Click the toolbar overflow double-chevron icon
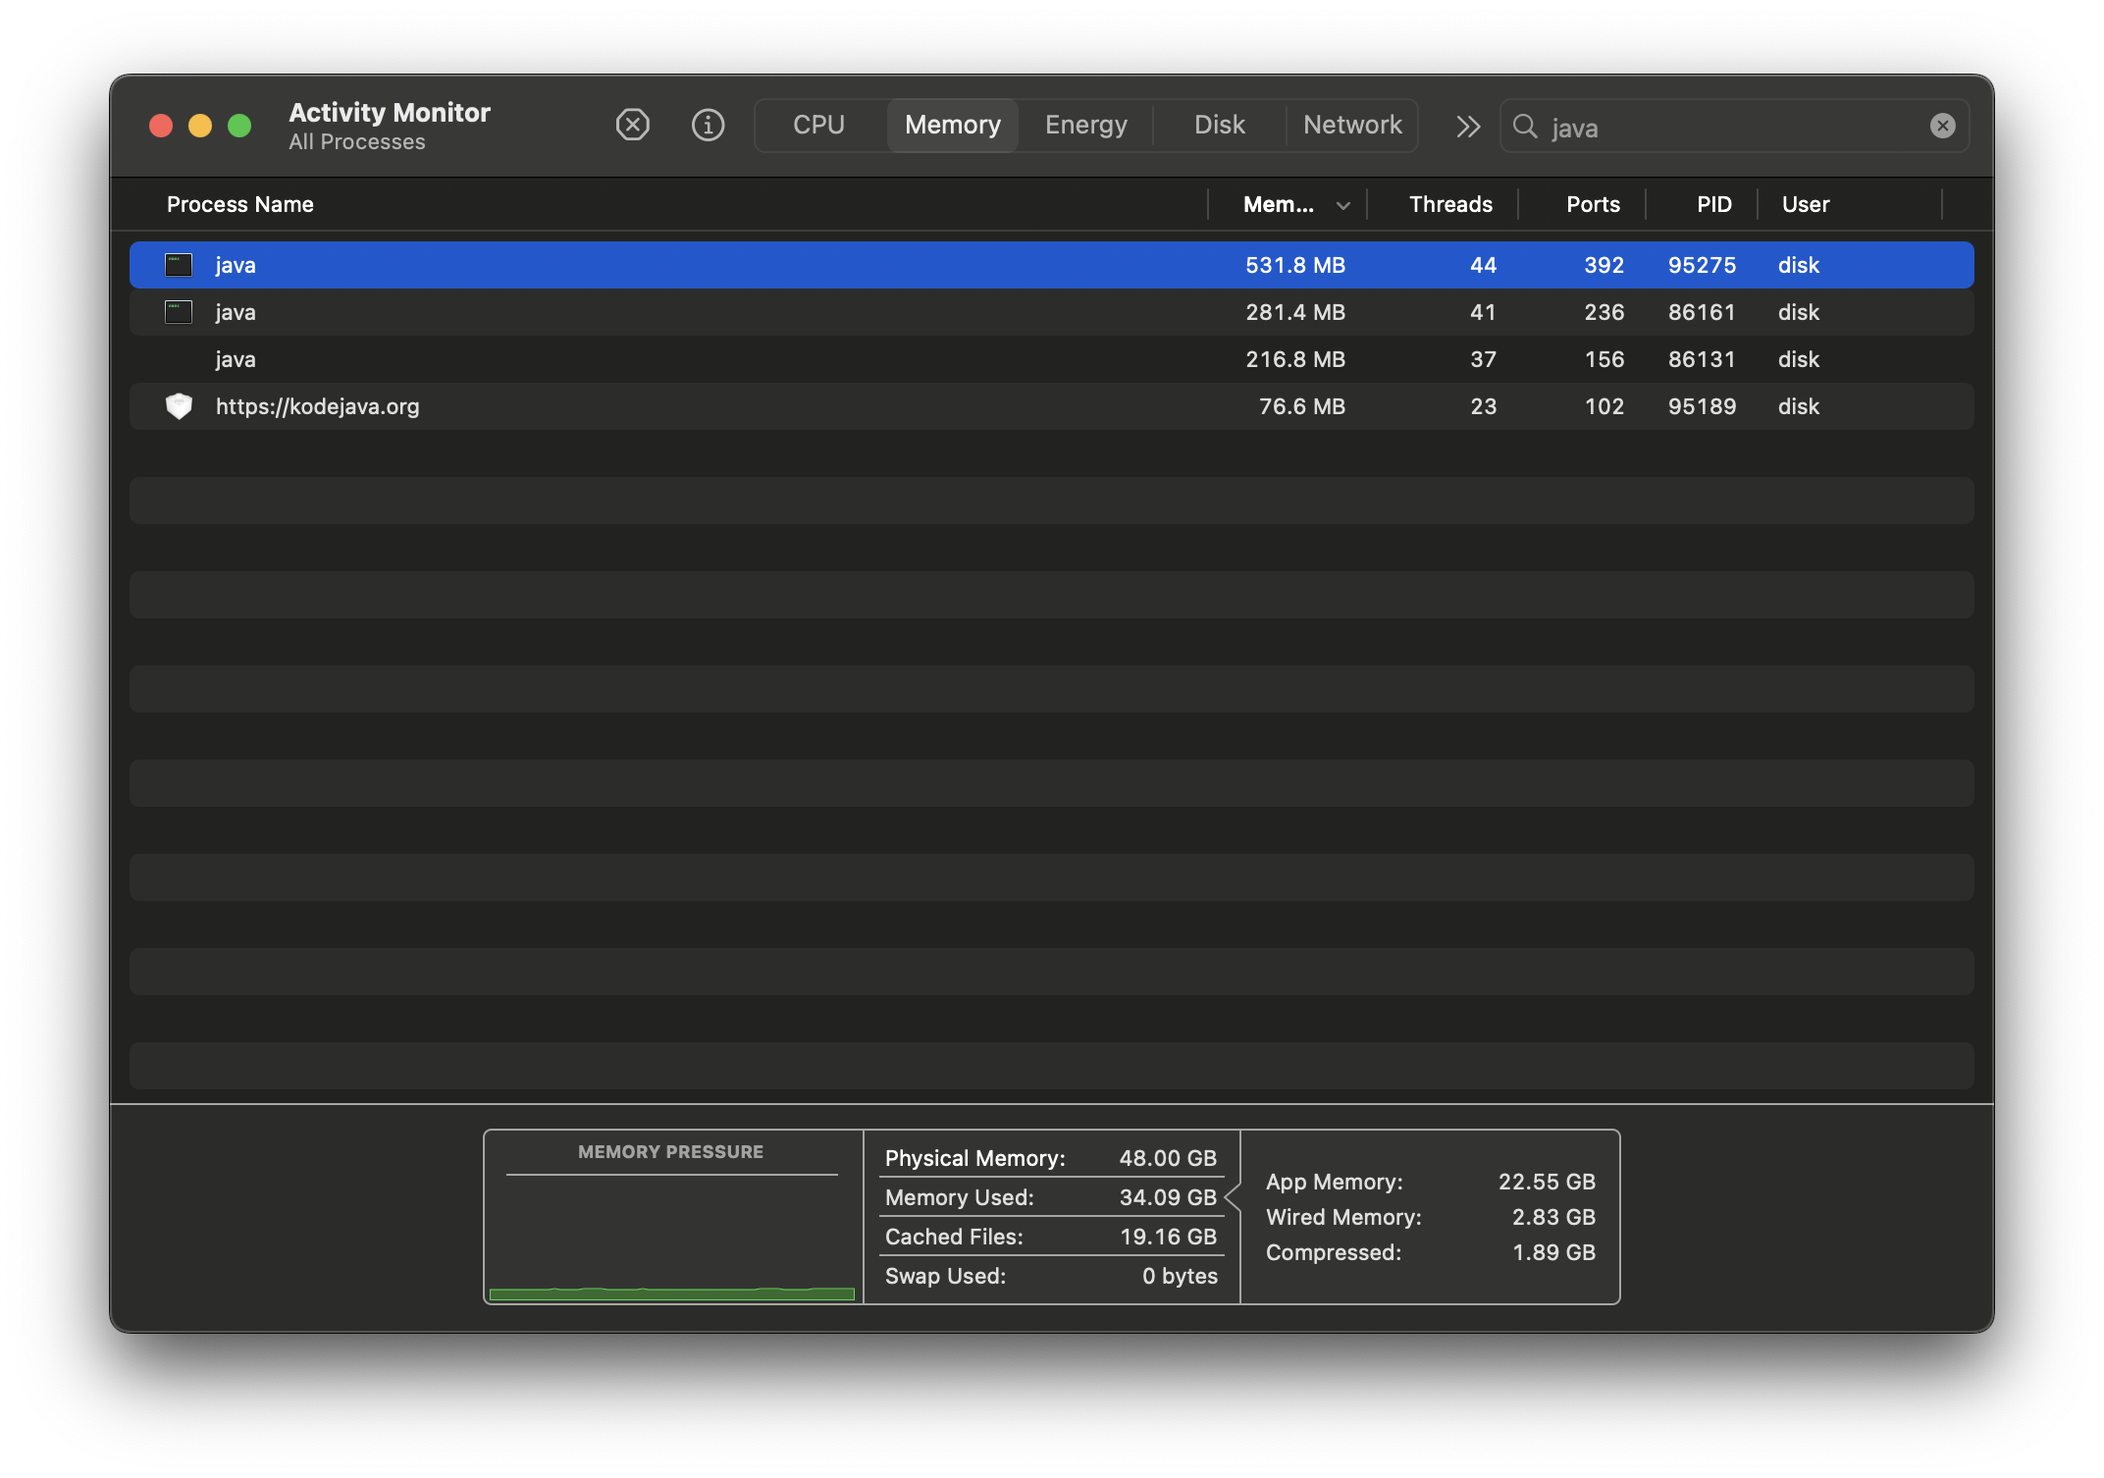Image resolution: width=2104 pixels, height=1478 pixels. tap(1467, 127)
